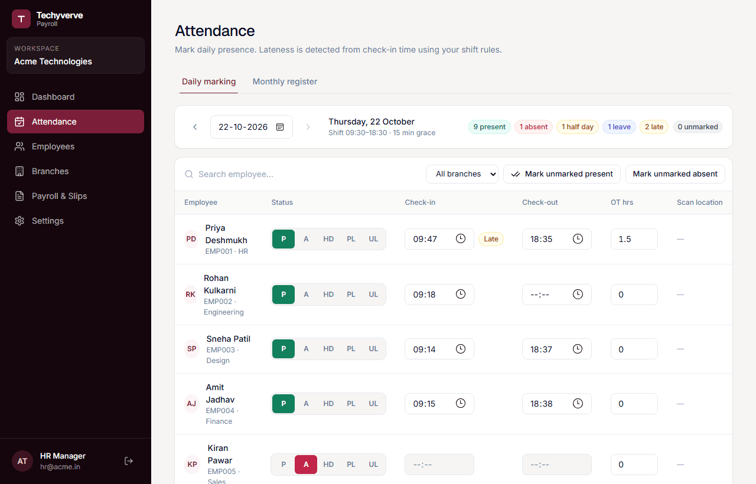Set Rohan Kulkarni status to half day (HD)
756x484 pixels.
coord(328,295)
